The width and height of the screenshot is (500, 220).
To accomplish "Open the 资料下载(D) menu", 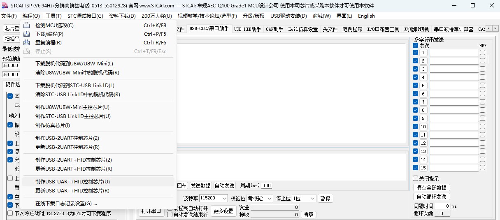I will tap(122, 16).
